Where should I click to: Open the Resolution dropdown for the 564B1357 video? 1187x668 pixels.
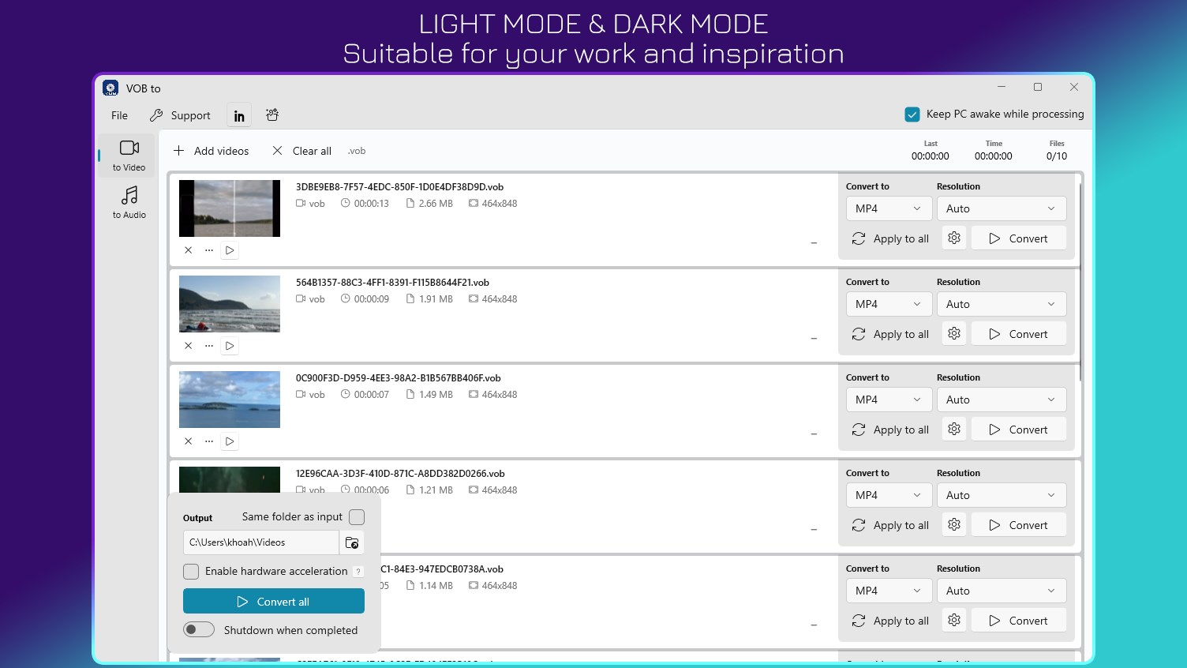(1002, 303)
